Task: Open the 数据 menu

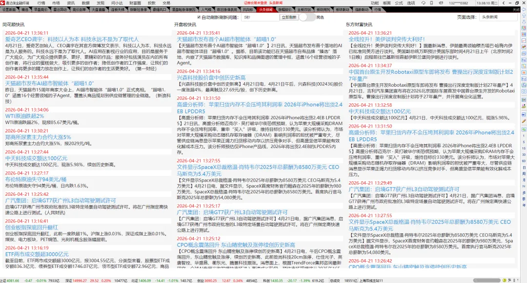Action: coord(86,3)
